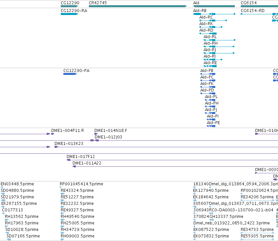
Task: Open the Ald-RH transcript label
Action: (x=210, y=43)
